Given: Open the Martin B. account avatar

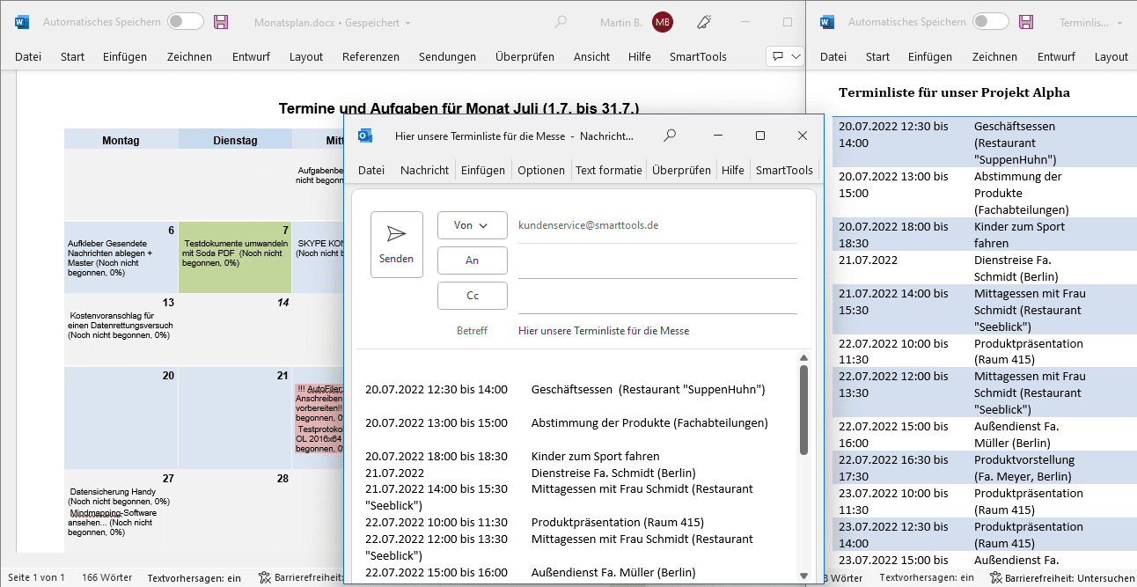Looking at the screenshot, I should coord(663,22).
